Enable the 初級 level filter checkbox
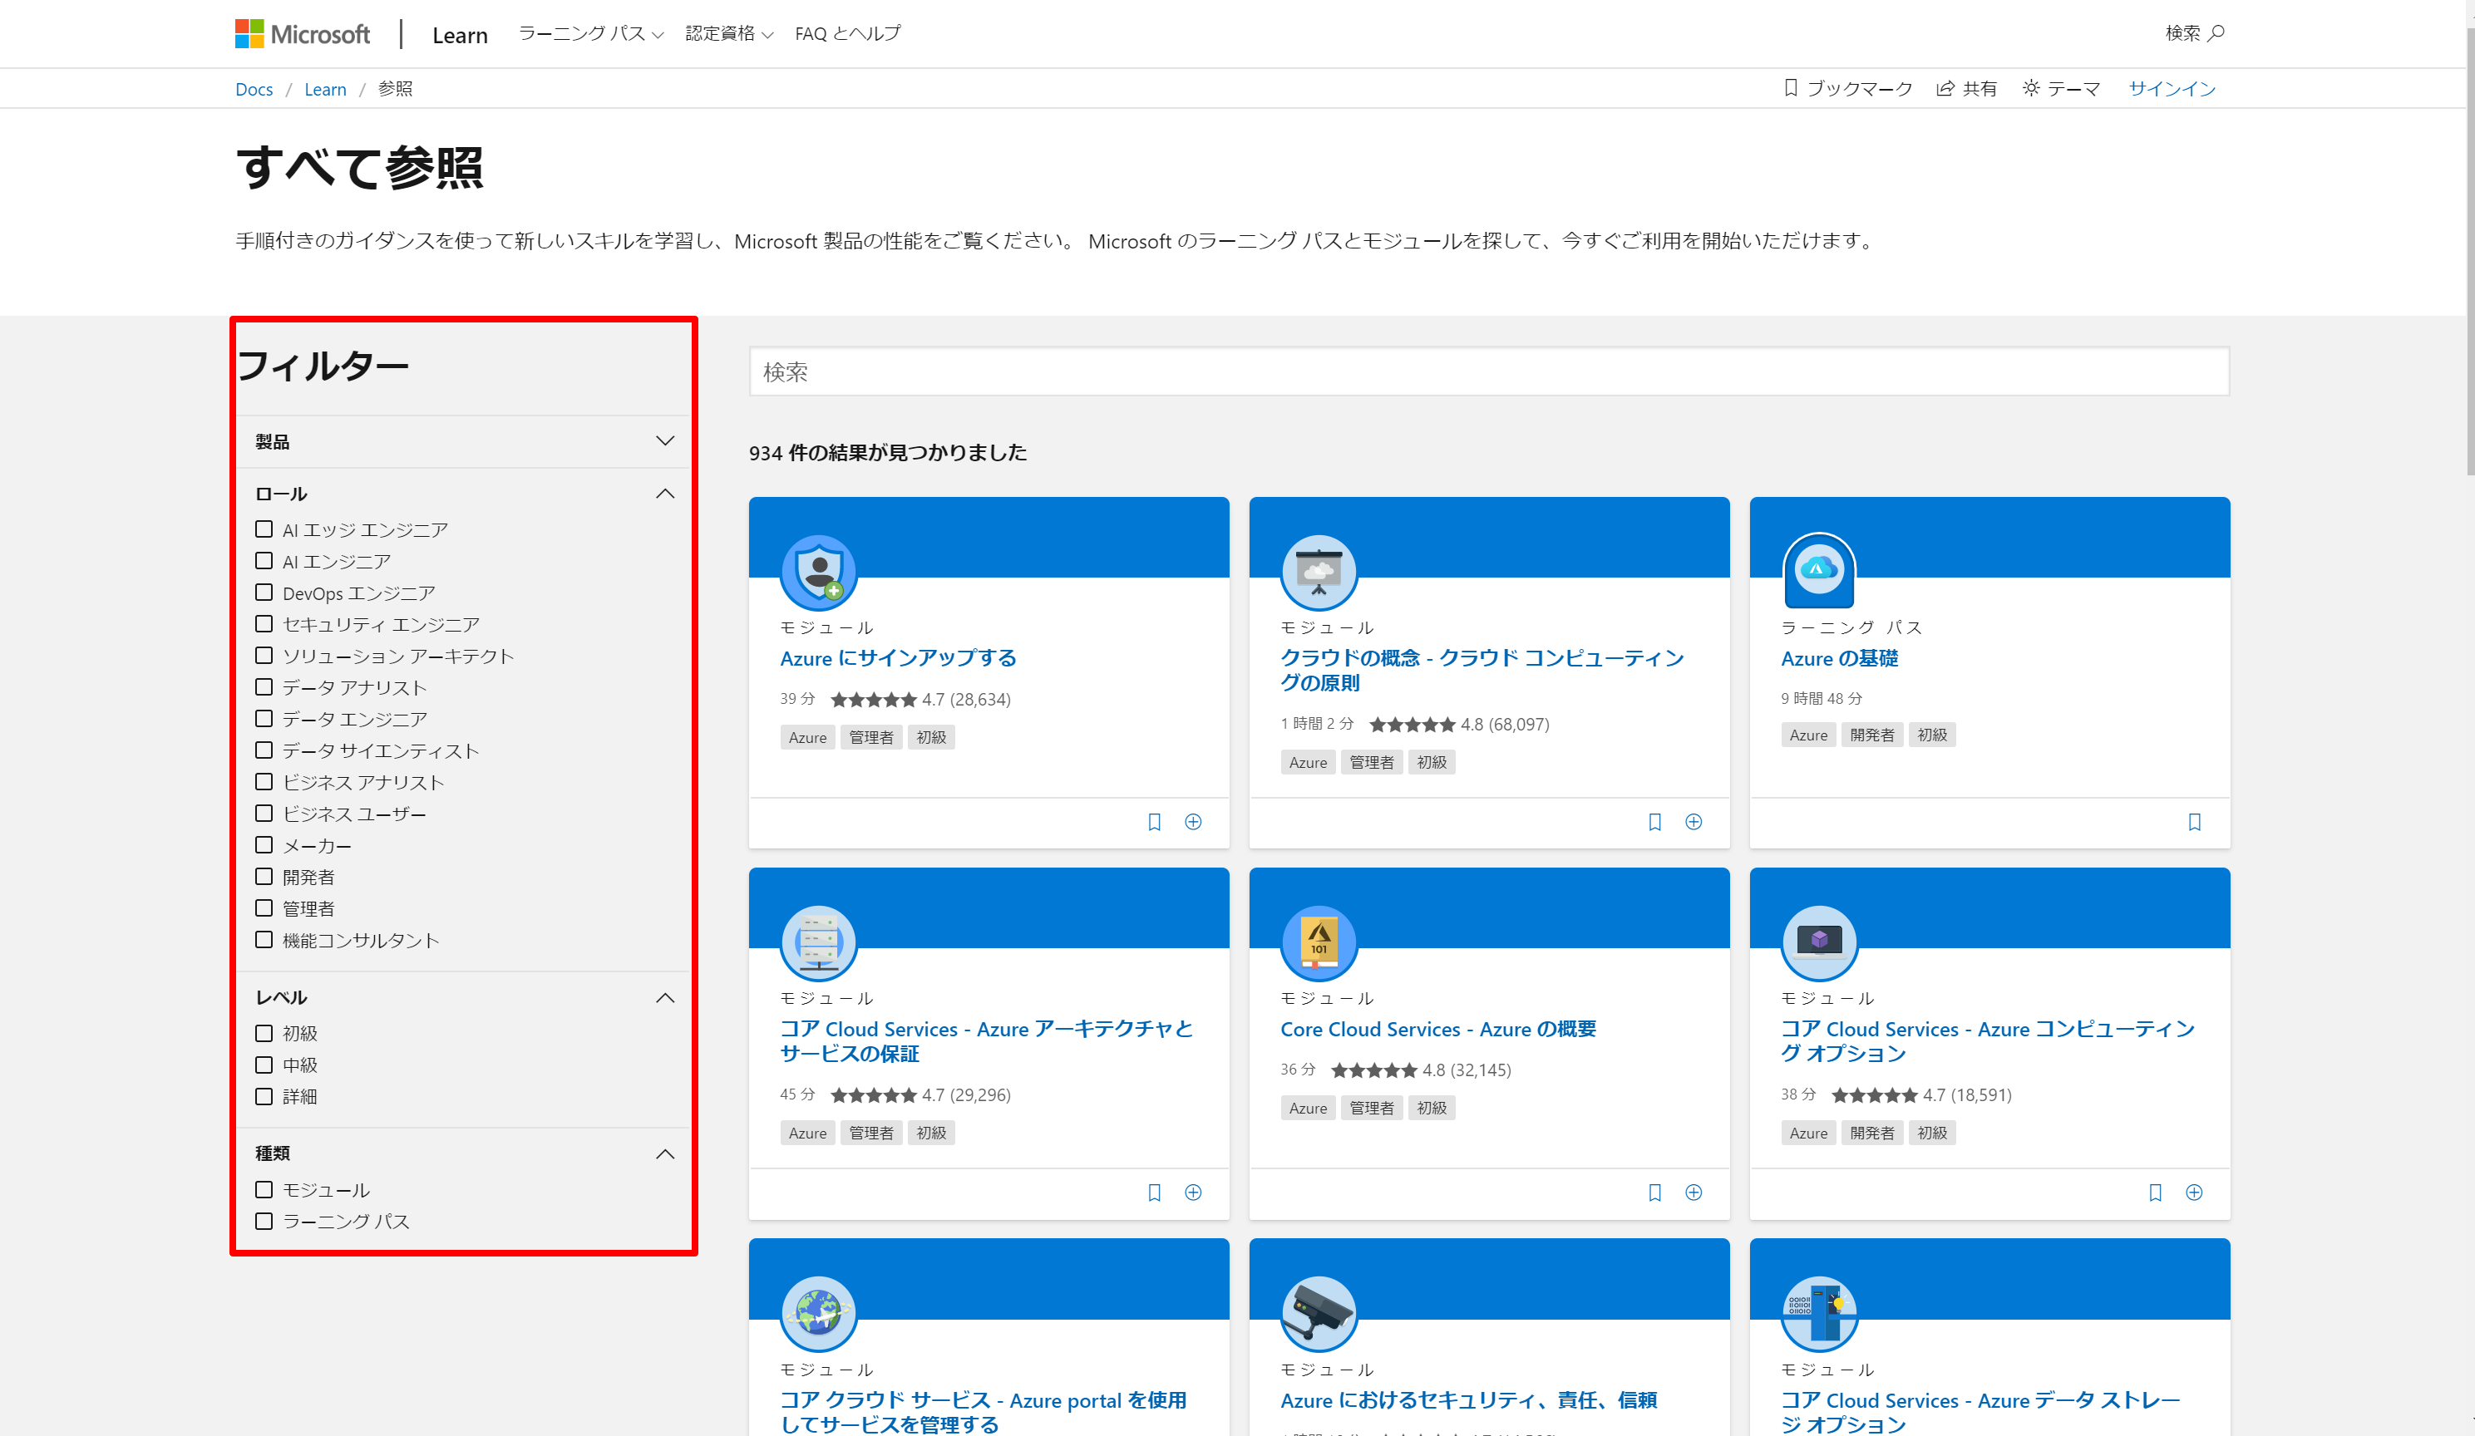The height and width of the screenshot is (1436, 2475). point(264,1034)
